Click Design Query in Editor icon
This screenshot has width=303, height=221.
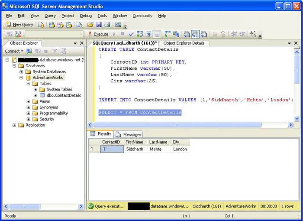(148, 34)
